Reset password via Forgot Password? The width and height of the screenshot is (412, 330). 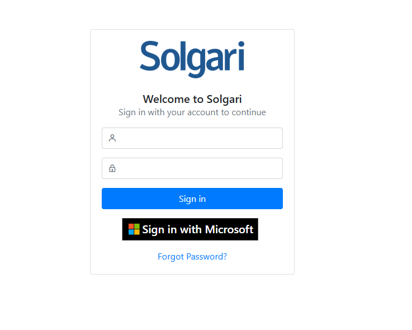tap(192, 257)
